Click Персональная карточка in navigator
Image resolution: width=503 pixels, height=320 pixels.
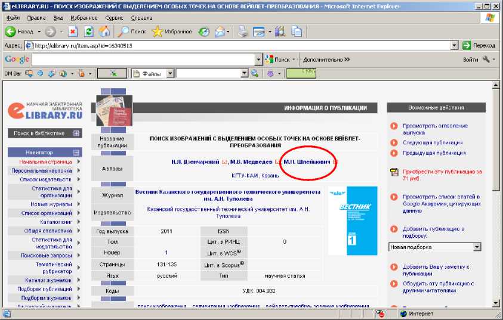coord(42,171)
